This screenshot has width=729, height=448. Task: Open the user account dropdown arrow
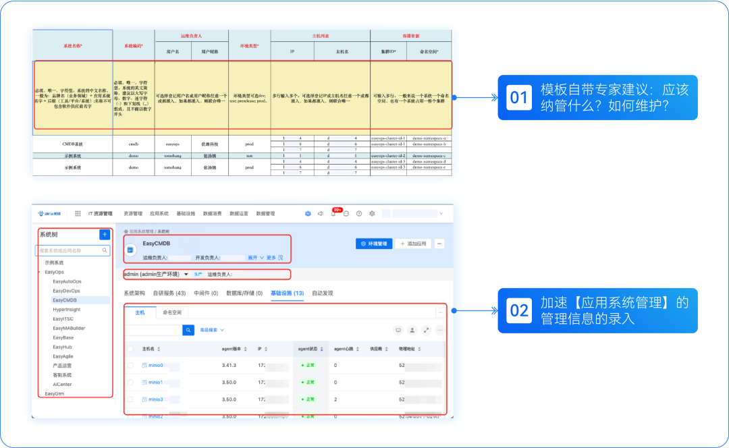click(x=441, y=214)
